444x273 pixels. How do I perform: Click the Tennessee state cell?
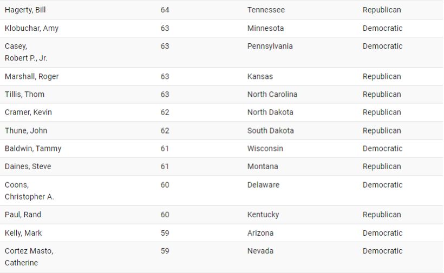pyautogui.click(x=266, y=10)
